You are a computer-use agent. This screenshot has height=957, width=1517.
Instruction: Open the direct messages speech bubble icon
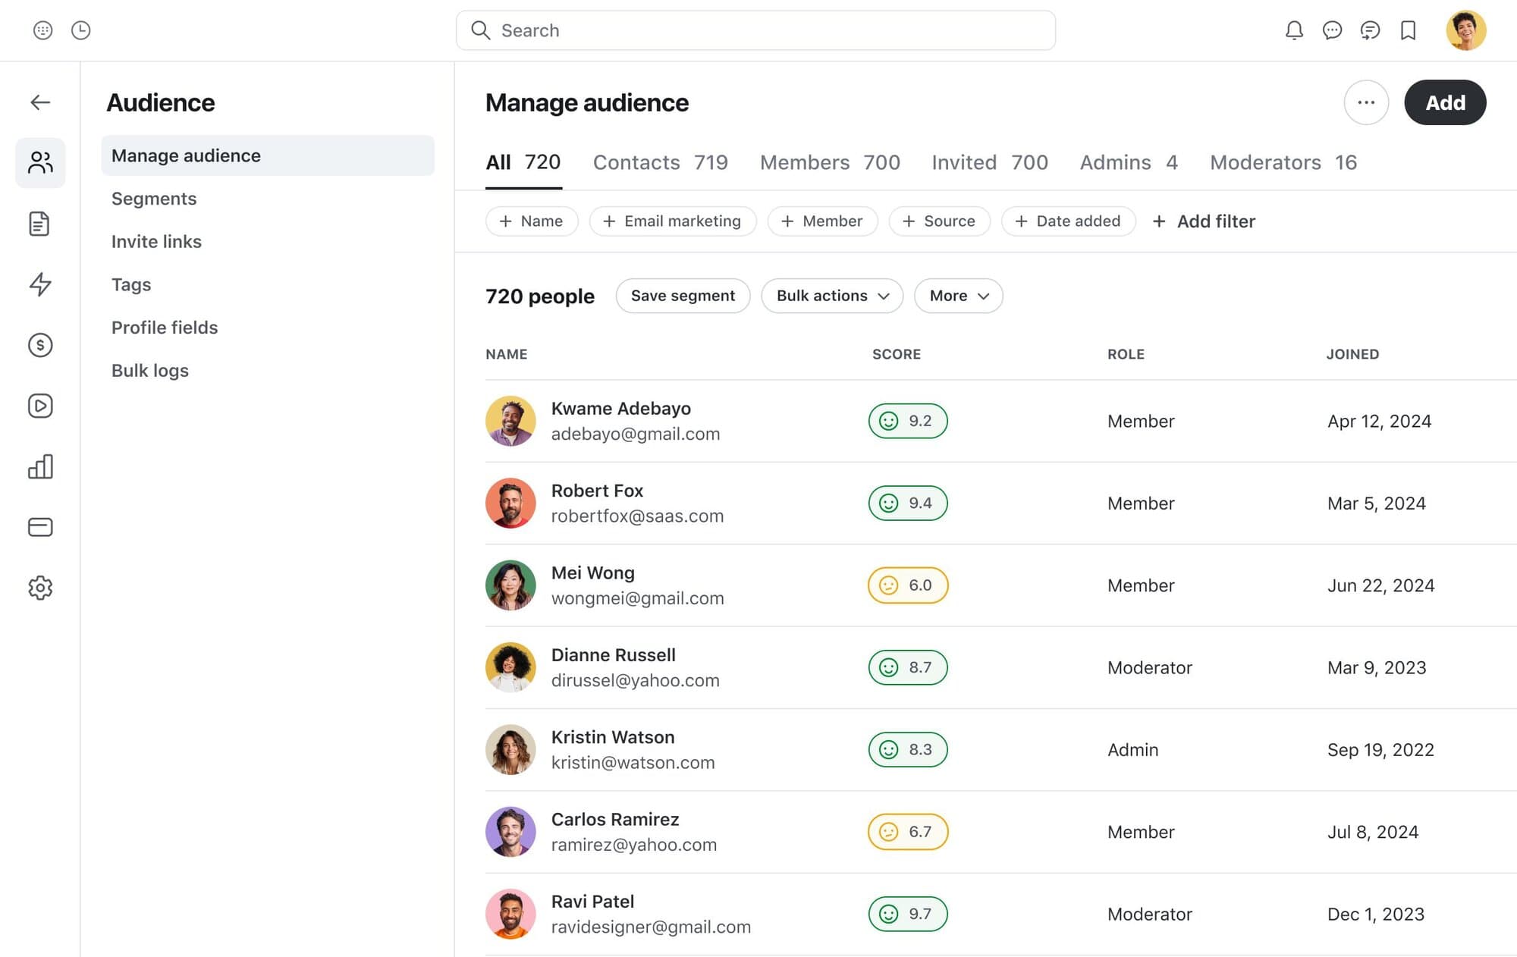(x=1332, y=30)
